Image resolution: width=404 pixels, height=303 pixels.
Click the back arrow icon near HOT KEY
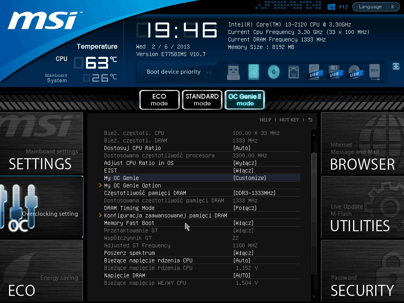310,120
